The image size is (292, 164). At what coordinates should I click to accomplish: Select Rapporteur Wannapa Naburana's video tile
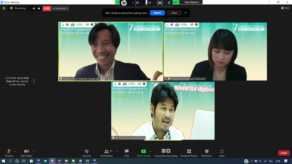click(x=215, y=52)
